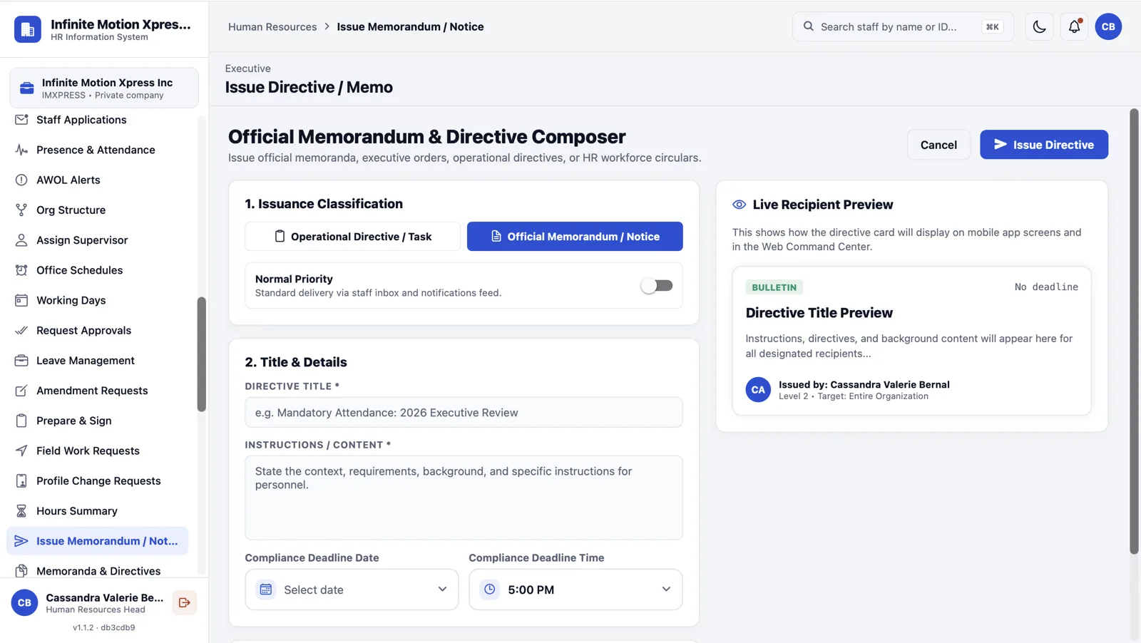Click the Memoranda & Directives files icon

[21, 571]
